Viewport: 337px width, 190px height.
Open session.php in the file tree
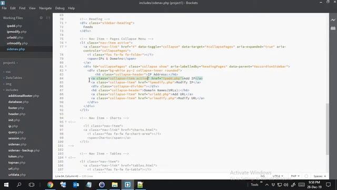(x=17, y=138)
